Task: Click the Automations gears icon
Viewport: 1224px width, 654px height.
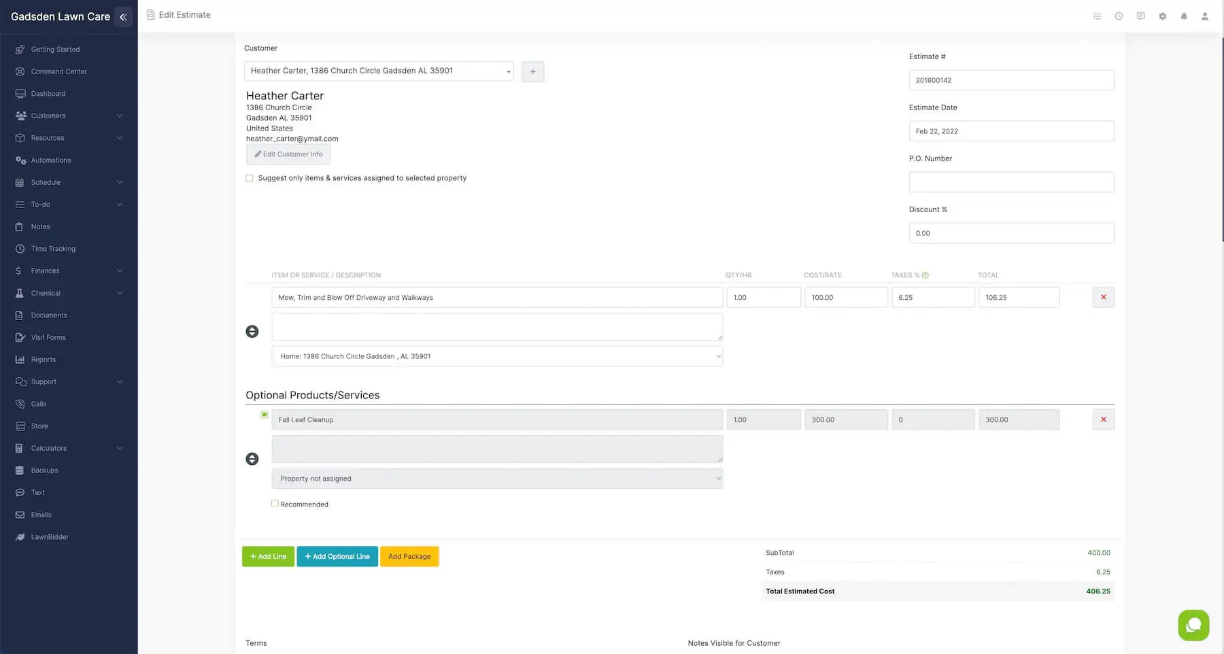Action: [x=20, y=160]
